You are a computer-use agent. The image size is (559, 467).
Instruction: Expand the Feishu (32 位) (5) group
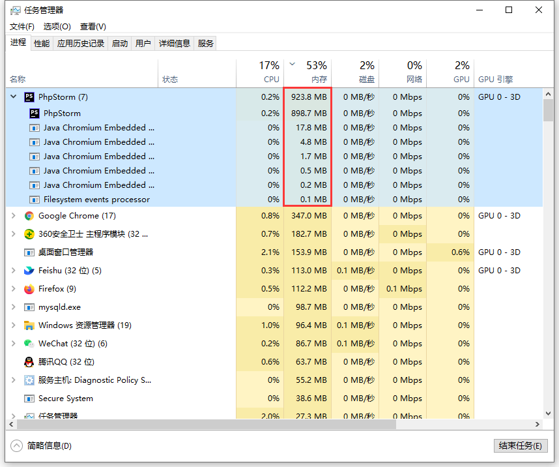pos(14,271)
